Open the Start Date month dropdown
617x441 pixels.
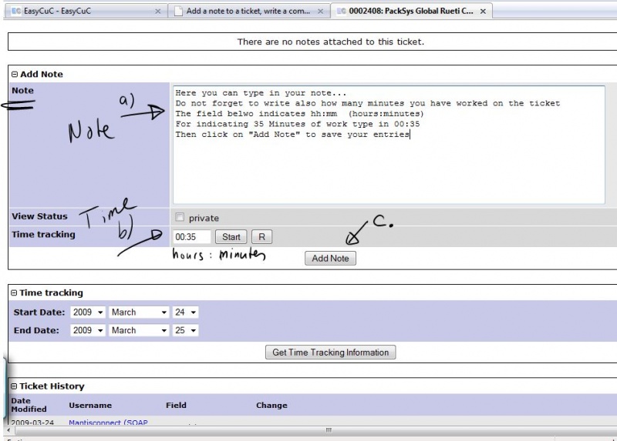pos(139,312)
